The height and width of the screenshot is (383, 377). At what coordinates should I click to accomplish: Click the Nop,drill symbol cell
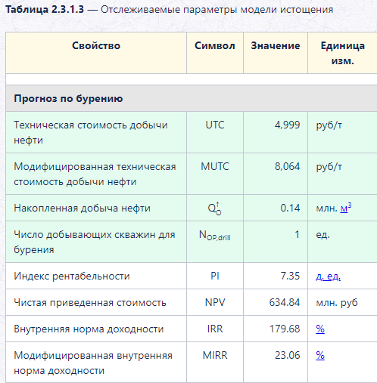click(x=215, y=242)
